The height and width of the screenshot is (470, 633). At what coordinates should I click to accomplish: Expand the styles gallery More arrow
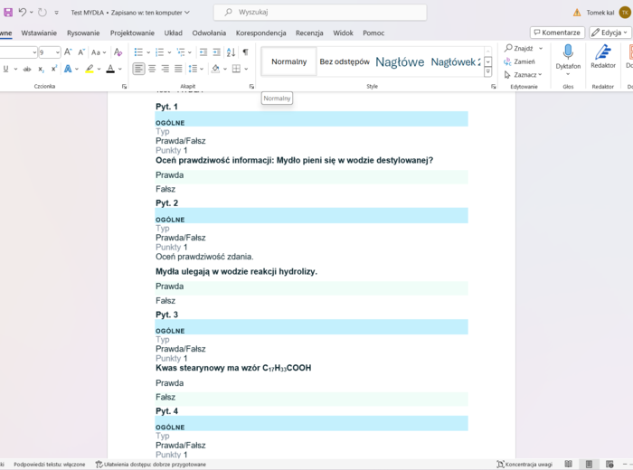[x=487, y=71]
